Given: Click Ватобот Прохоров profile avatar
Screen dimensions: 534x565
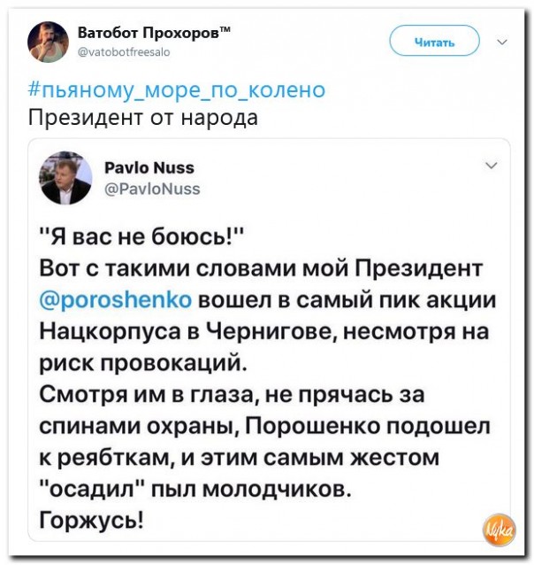Looking at the screenshot, I should coord(48,41).
